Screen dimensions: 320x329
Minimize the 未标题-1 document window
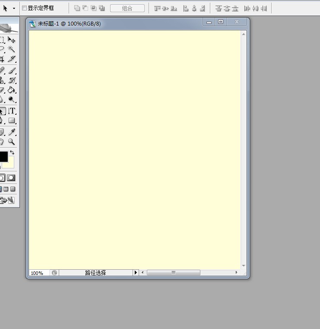click(x=209, y=22)
